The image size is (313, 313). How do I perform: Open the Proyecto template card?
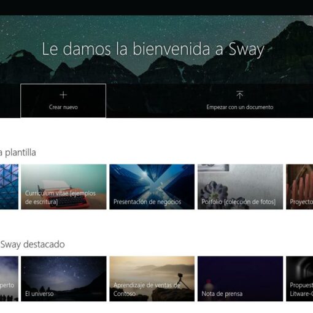click(x=299, y=187)
